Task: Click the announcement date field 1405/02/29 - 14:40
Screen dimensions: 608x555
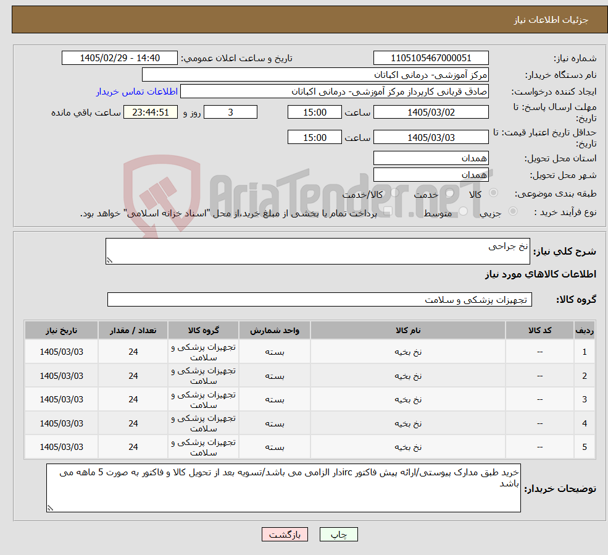Action: click(119, 58)
